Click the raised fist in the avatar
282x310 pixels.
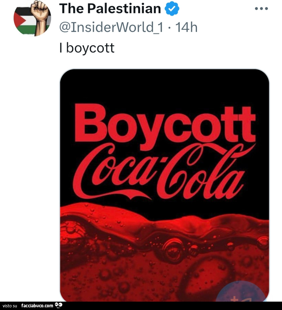41,18
